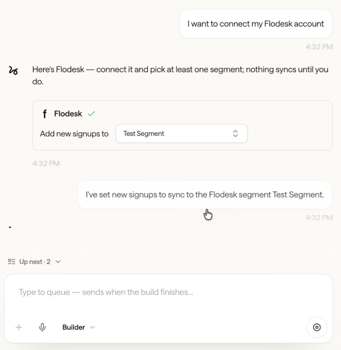Expand the Up next · 2 queue
The width and height of the screenshot is (341, 350).
pyautogui.click(x=35, y=261)
